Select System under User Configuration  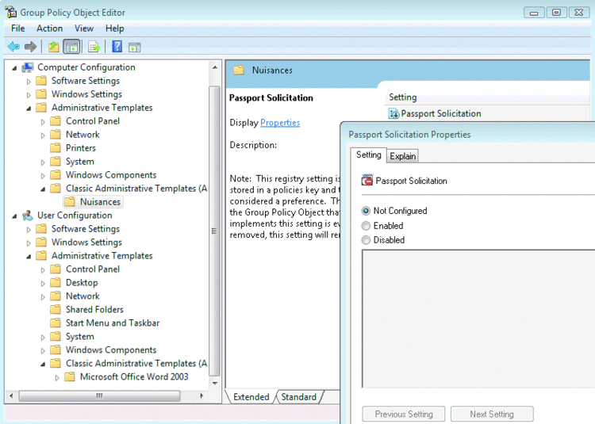click(x=79, y=337)
